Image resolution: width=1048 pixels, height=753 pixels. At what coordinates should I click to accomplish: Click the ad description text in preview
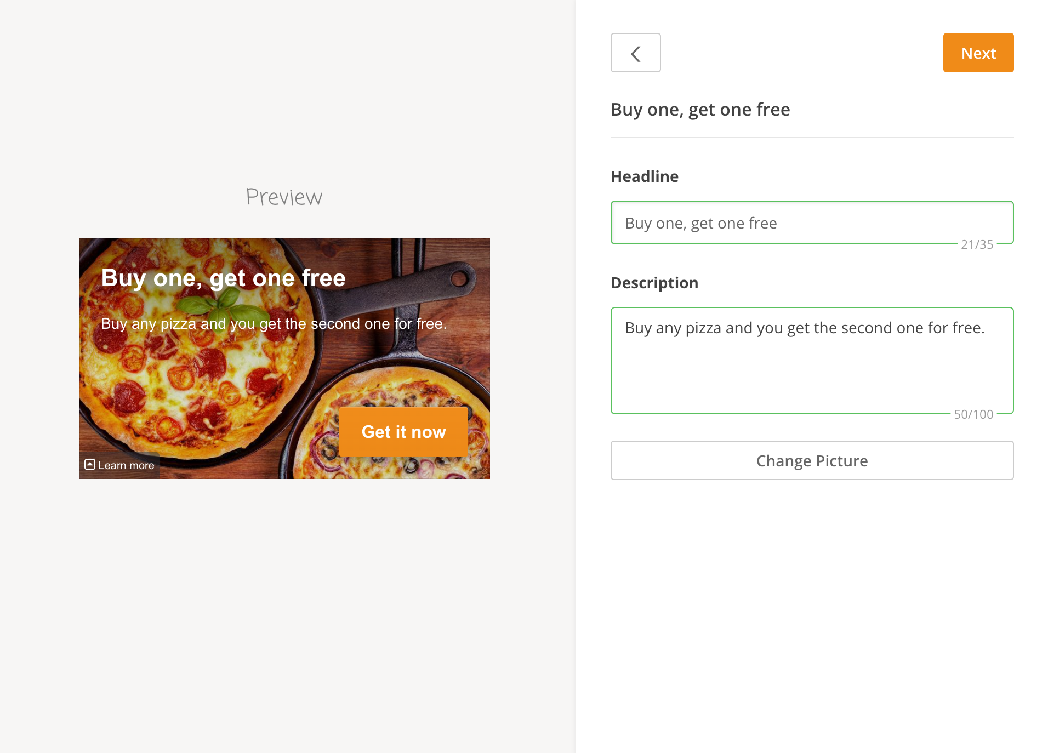point(274,324)
